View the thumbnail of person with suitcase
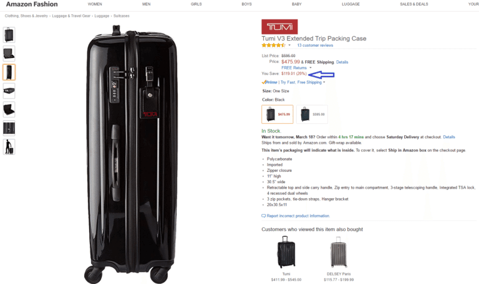The image size is (479, 284). (9, 147)
